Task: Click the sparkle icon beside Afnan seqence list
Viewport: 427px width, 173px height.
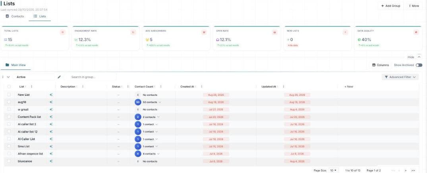Action: tap(51, 154)
